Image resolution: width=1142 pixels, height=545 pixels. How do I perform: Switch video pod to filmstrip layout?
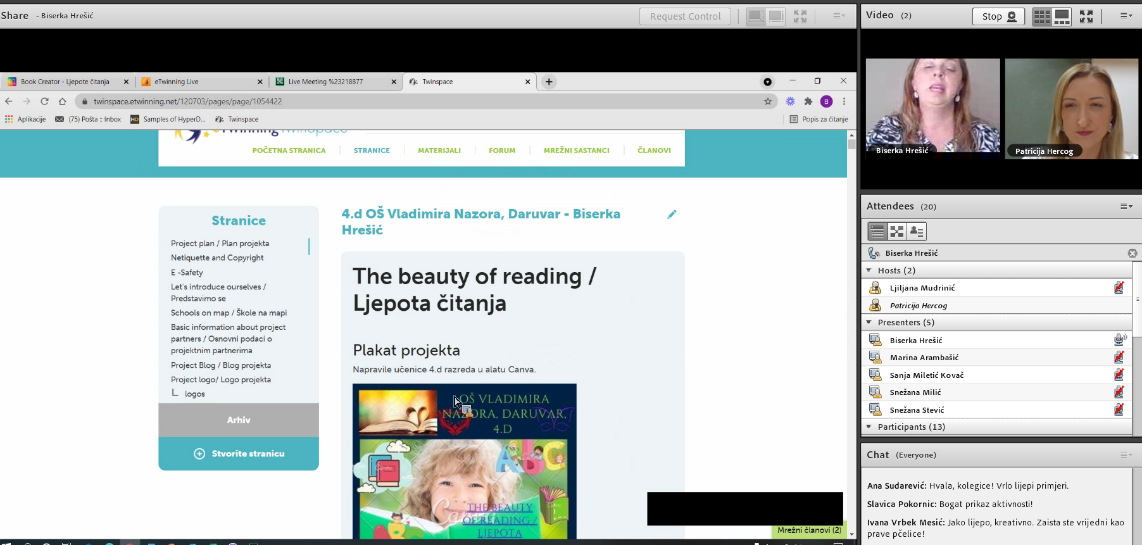coord(1062,16)
